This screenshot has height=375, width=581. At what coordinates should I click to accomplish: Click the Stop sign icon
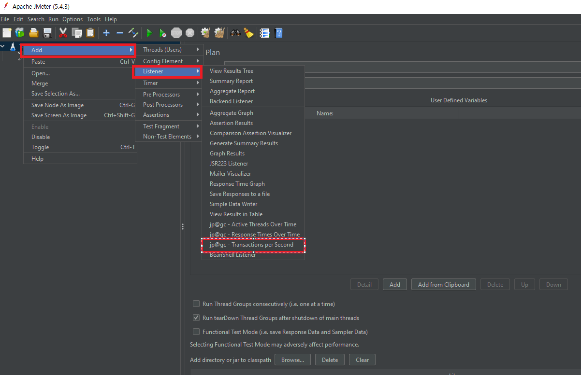click(x=176, y=33)
